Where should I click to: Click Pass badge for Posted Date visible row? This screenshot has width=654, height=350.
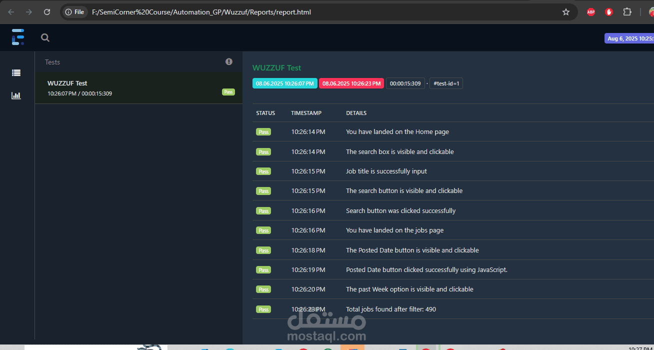point(263,250)
